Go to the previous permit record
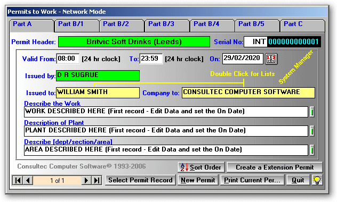Image resolution: width=337 pixels, height=202 pixels. point(28,180)
